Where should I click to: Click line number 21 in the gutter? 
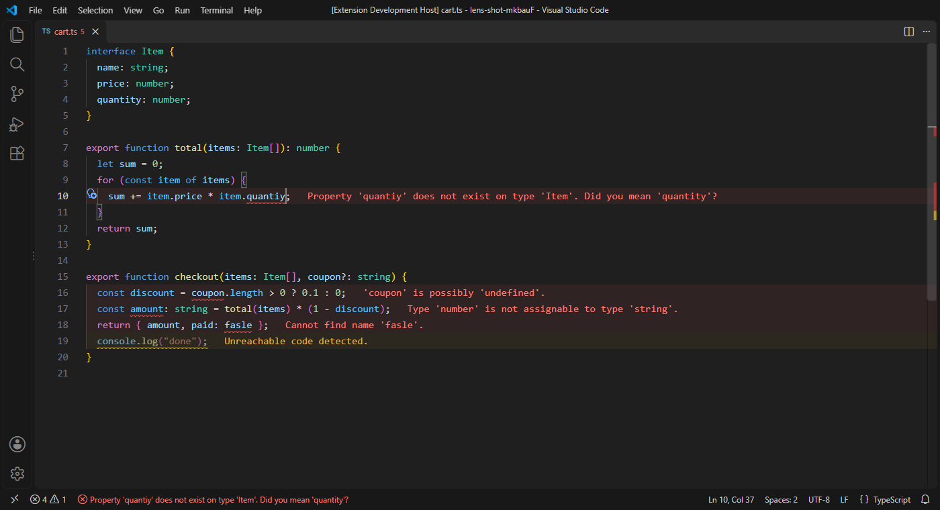click(63, 373)
